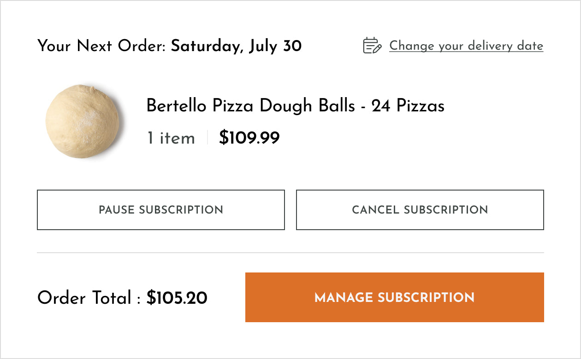Click the $105.20 order total amount
This screenshot has width=581, height=359.
pos(177,298)
